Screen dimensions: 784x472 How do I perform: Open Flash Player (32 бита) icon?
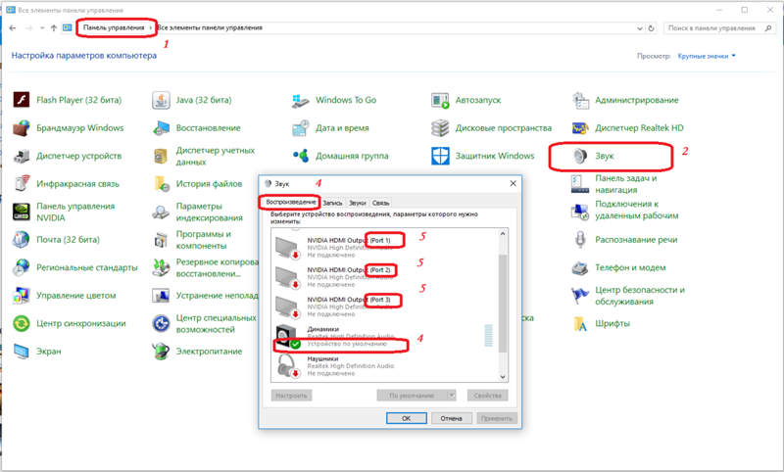[x=21, y=100]
